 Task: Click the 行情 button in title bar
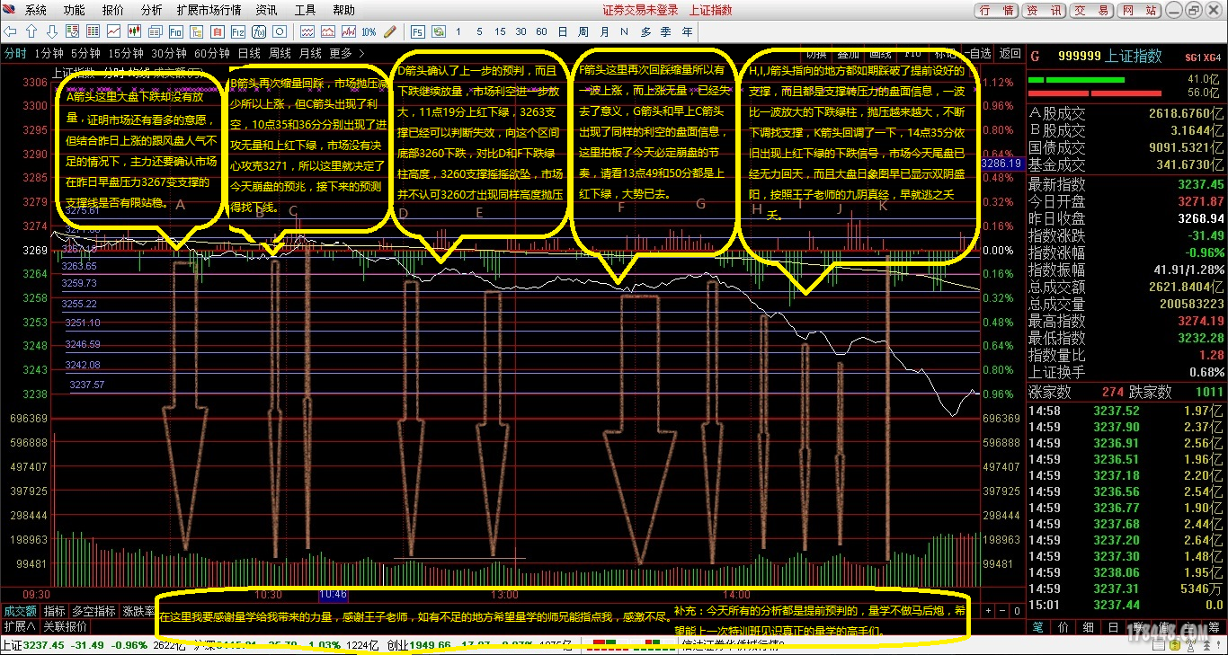(x=997, y=11)
